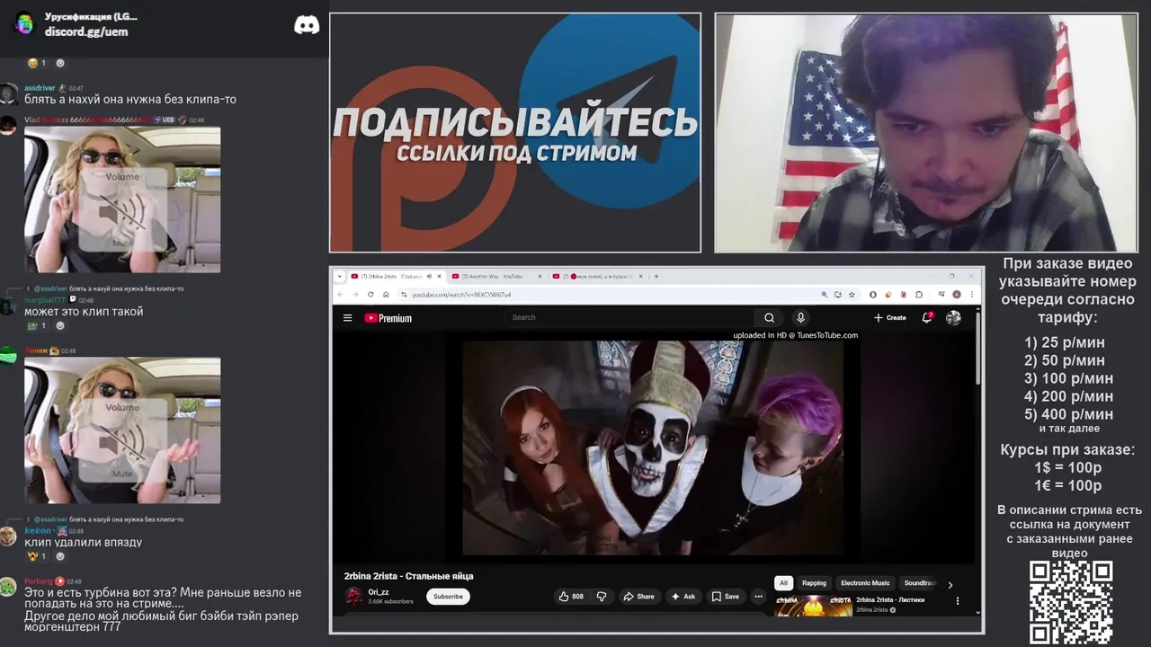Click the YouTube Premium logo
Image resolution: width=1151 pixels, height=647 pixels.
point(388,317)
